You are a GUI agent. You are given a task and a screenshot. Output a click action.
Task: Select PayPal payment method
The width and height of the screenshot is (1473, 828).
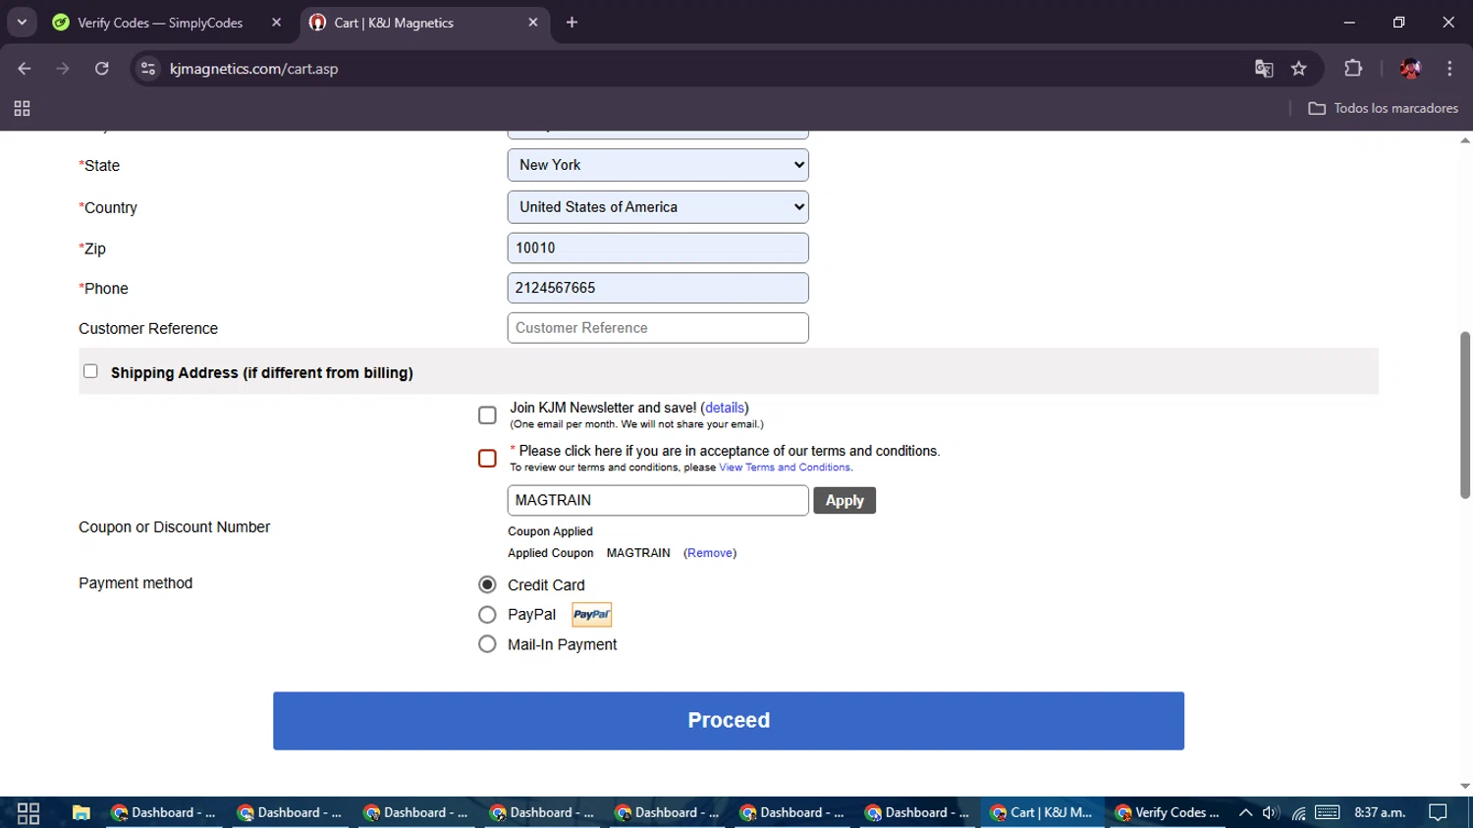point(487,615)
